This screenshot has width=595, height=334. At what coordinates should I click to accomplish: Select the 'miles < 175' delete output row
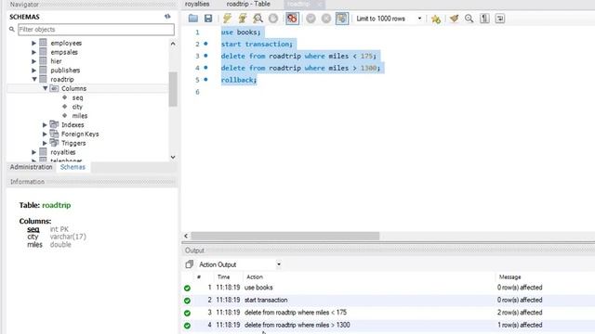[x=389, y=313]
